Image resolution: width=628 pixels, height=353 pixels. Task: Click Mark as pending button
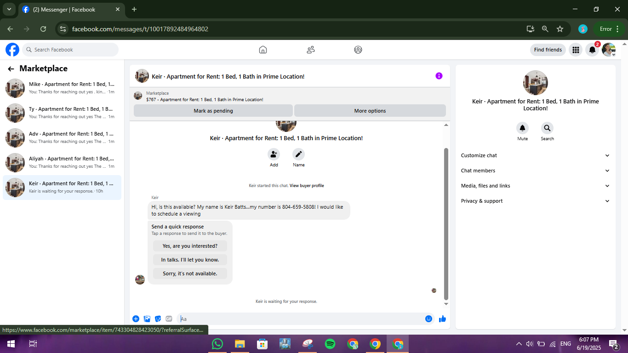213,111
